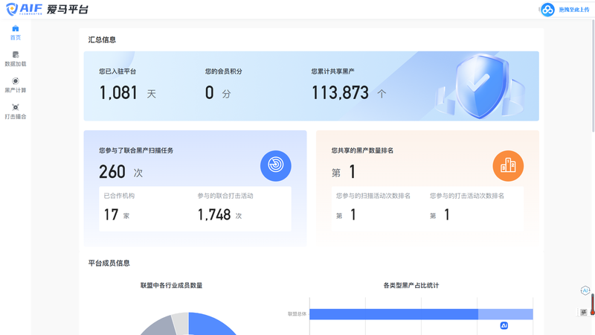Image resolution: width=595 pixels, height=335 pixels.
Task: Click the 1,081 天 days value
Action: pos(127,92)
